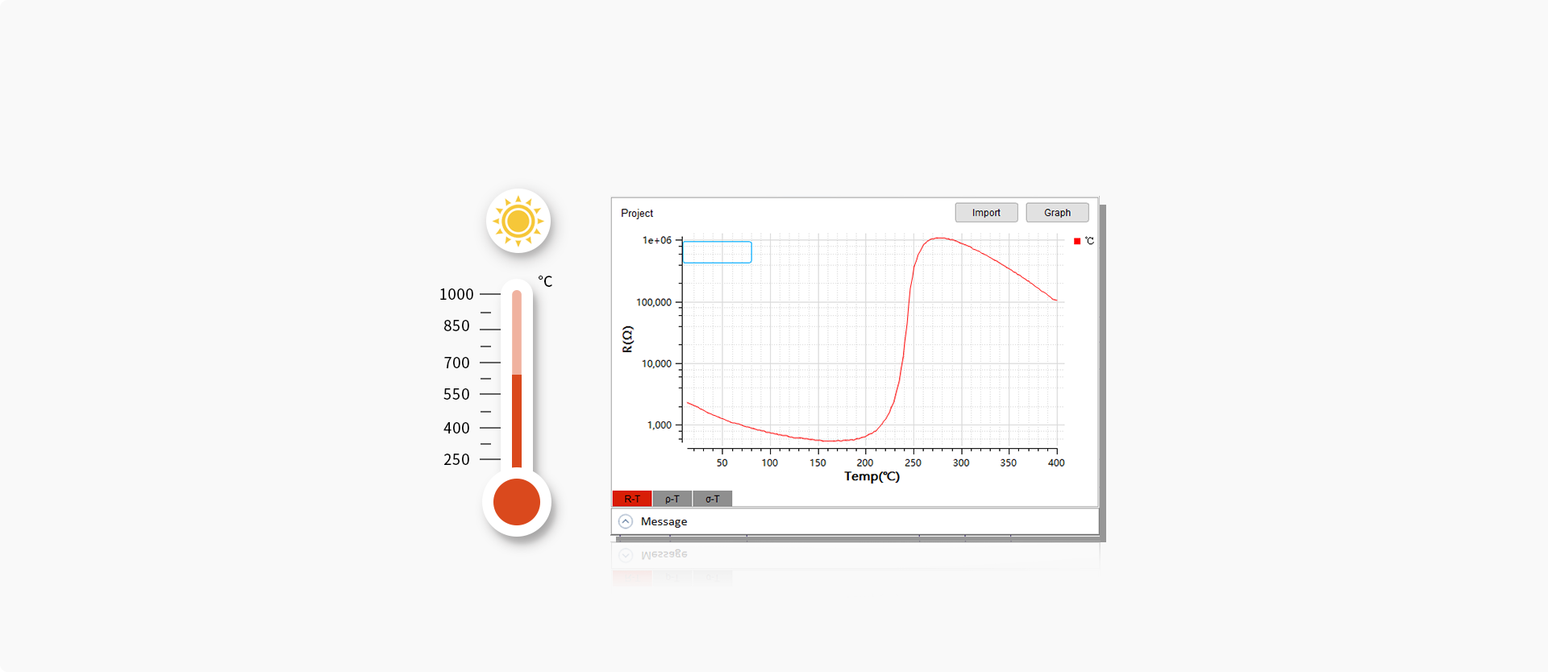This screenshot has height=672, width=1548.
Task: Switch to the R-T tab
Action: click(632, 499)
